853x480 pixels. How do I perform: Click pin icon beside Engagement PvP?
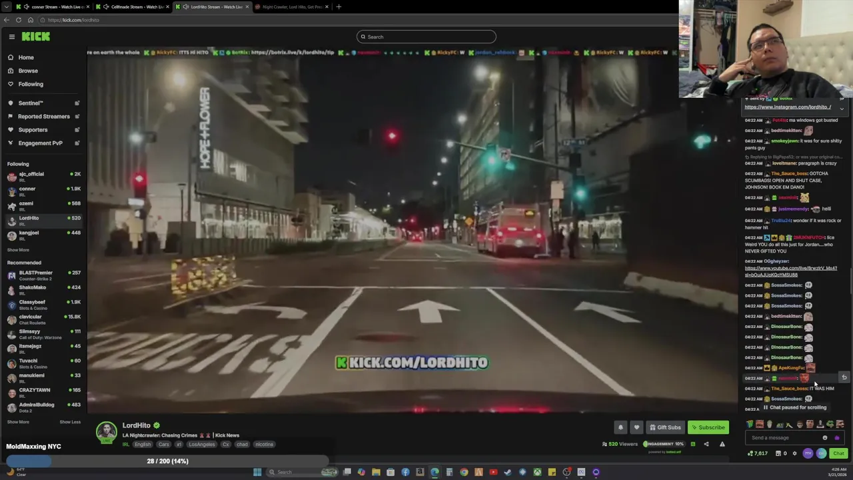pyautogui.click(x=77, y=143)
